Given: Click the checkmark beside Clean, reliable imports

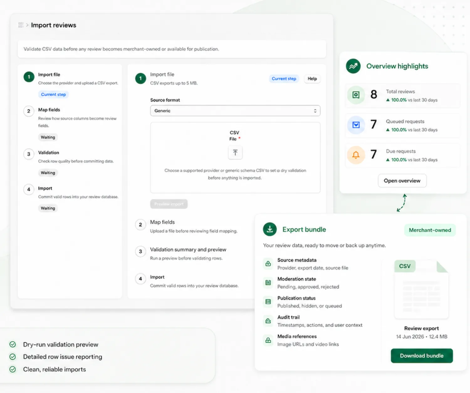Looking at the screenshot, I should pos(13,369).
